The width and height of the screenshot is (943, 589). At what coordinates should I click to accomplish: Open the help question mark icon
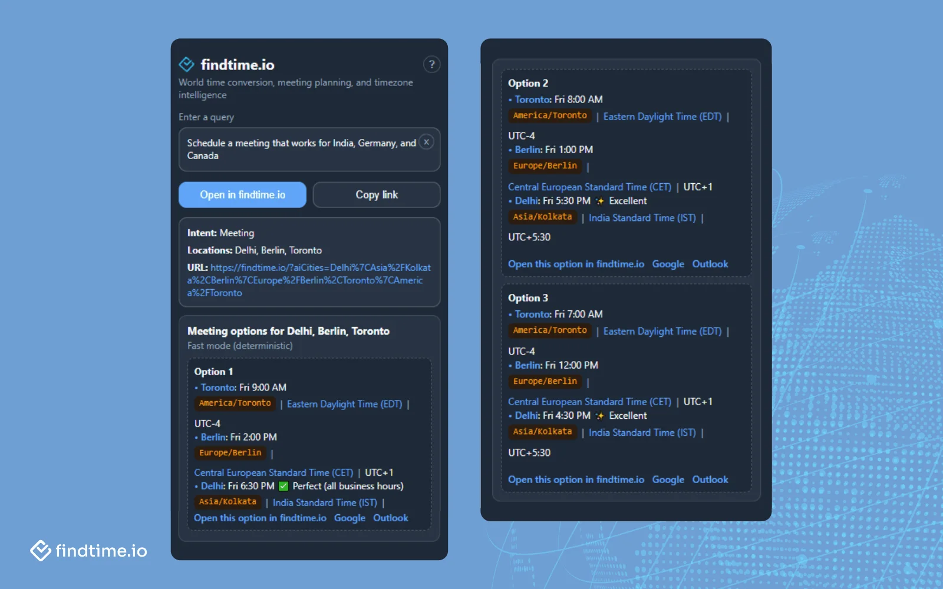pyautogui.click(x=431, y=64)
